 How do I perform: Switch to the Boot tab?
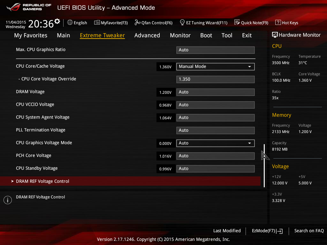[x=206, y=35]
